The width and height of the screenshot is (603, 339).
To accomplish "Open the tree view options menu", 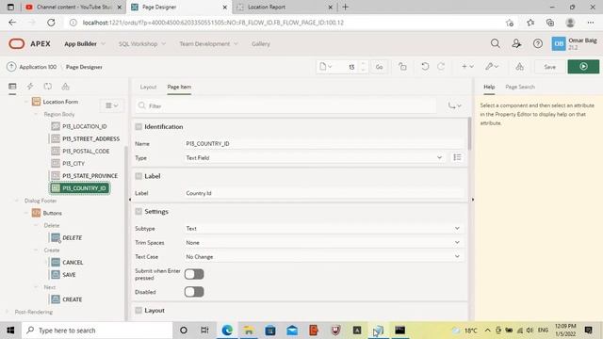I will pyautogui.click(x=112, y=105).
